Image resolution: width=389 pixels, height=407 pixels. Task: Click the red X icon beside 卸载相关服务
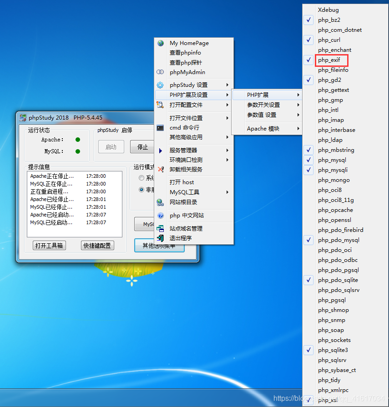161,170
